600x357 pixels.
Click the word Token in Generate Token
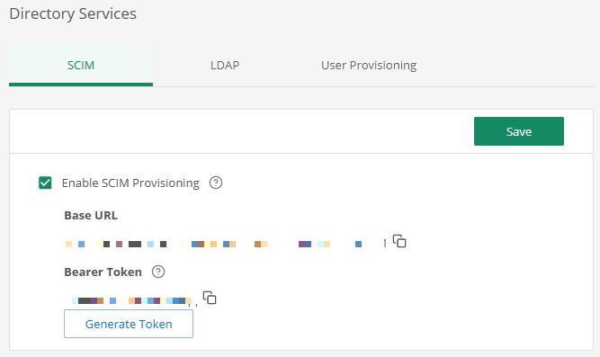click(156, 324)
